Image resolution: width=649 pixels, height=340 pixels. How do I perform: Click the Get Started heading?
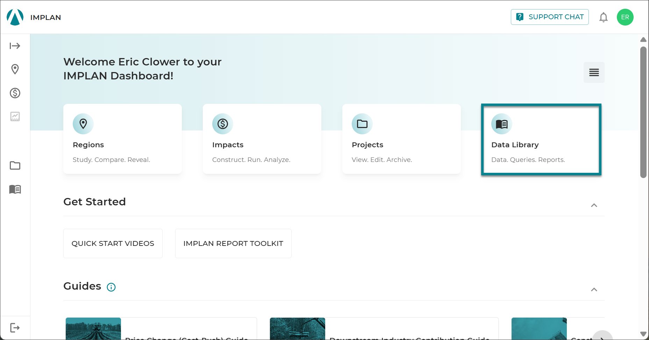[94, 202]
